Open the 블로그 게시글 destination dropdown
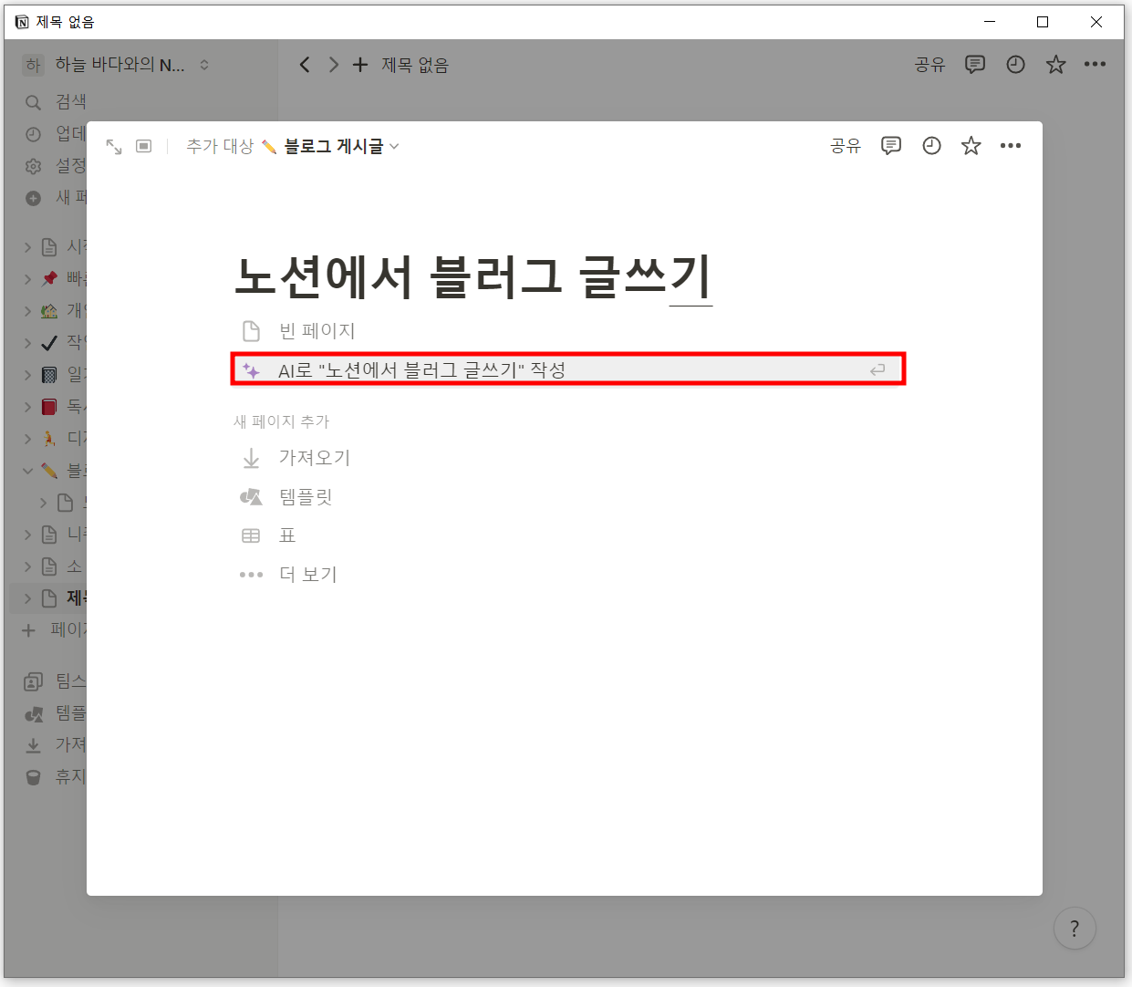The image size is (1132, 987). click(x=332, y=146)
